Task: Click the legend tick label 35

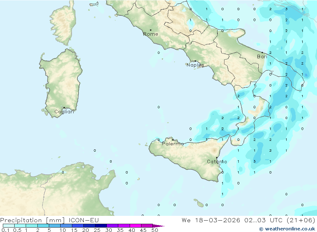Action: pyautogui.click(x=120, y=230)
